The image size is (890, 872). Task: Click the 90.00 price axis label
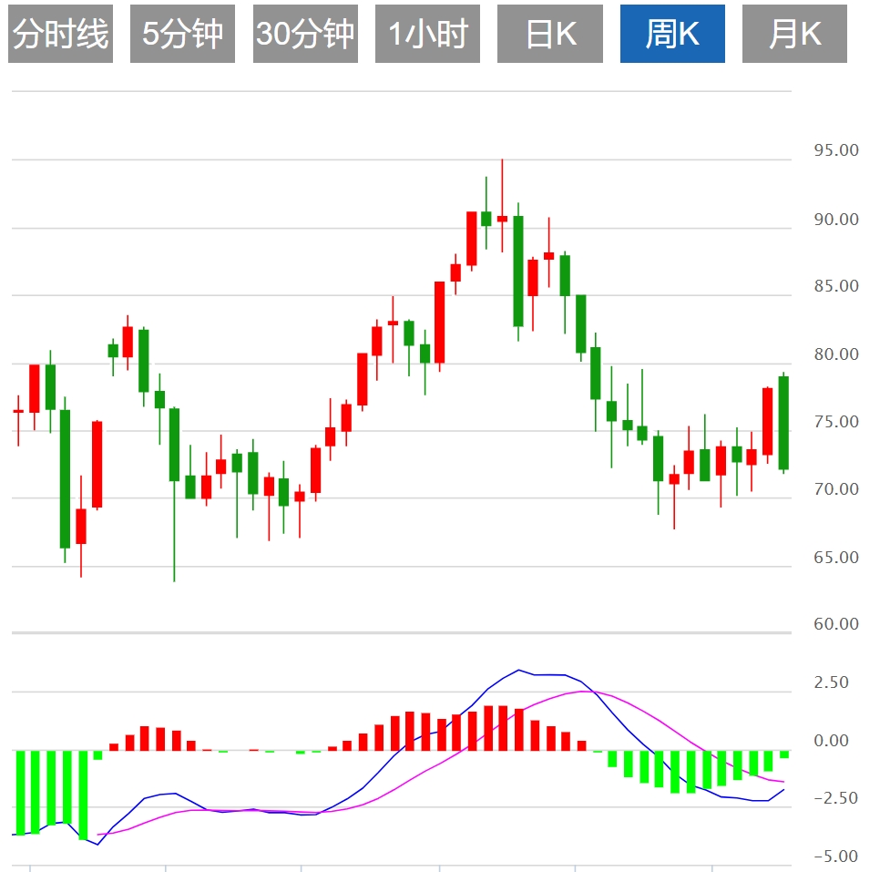click(836, 220)
